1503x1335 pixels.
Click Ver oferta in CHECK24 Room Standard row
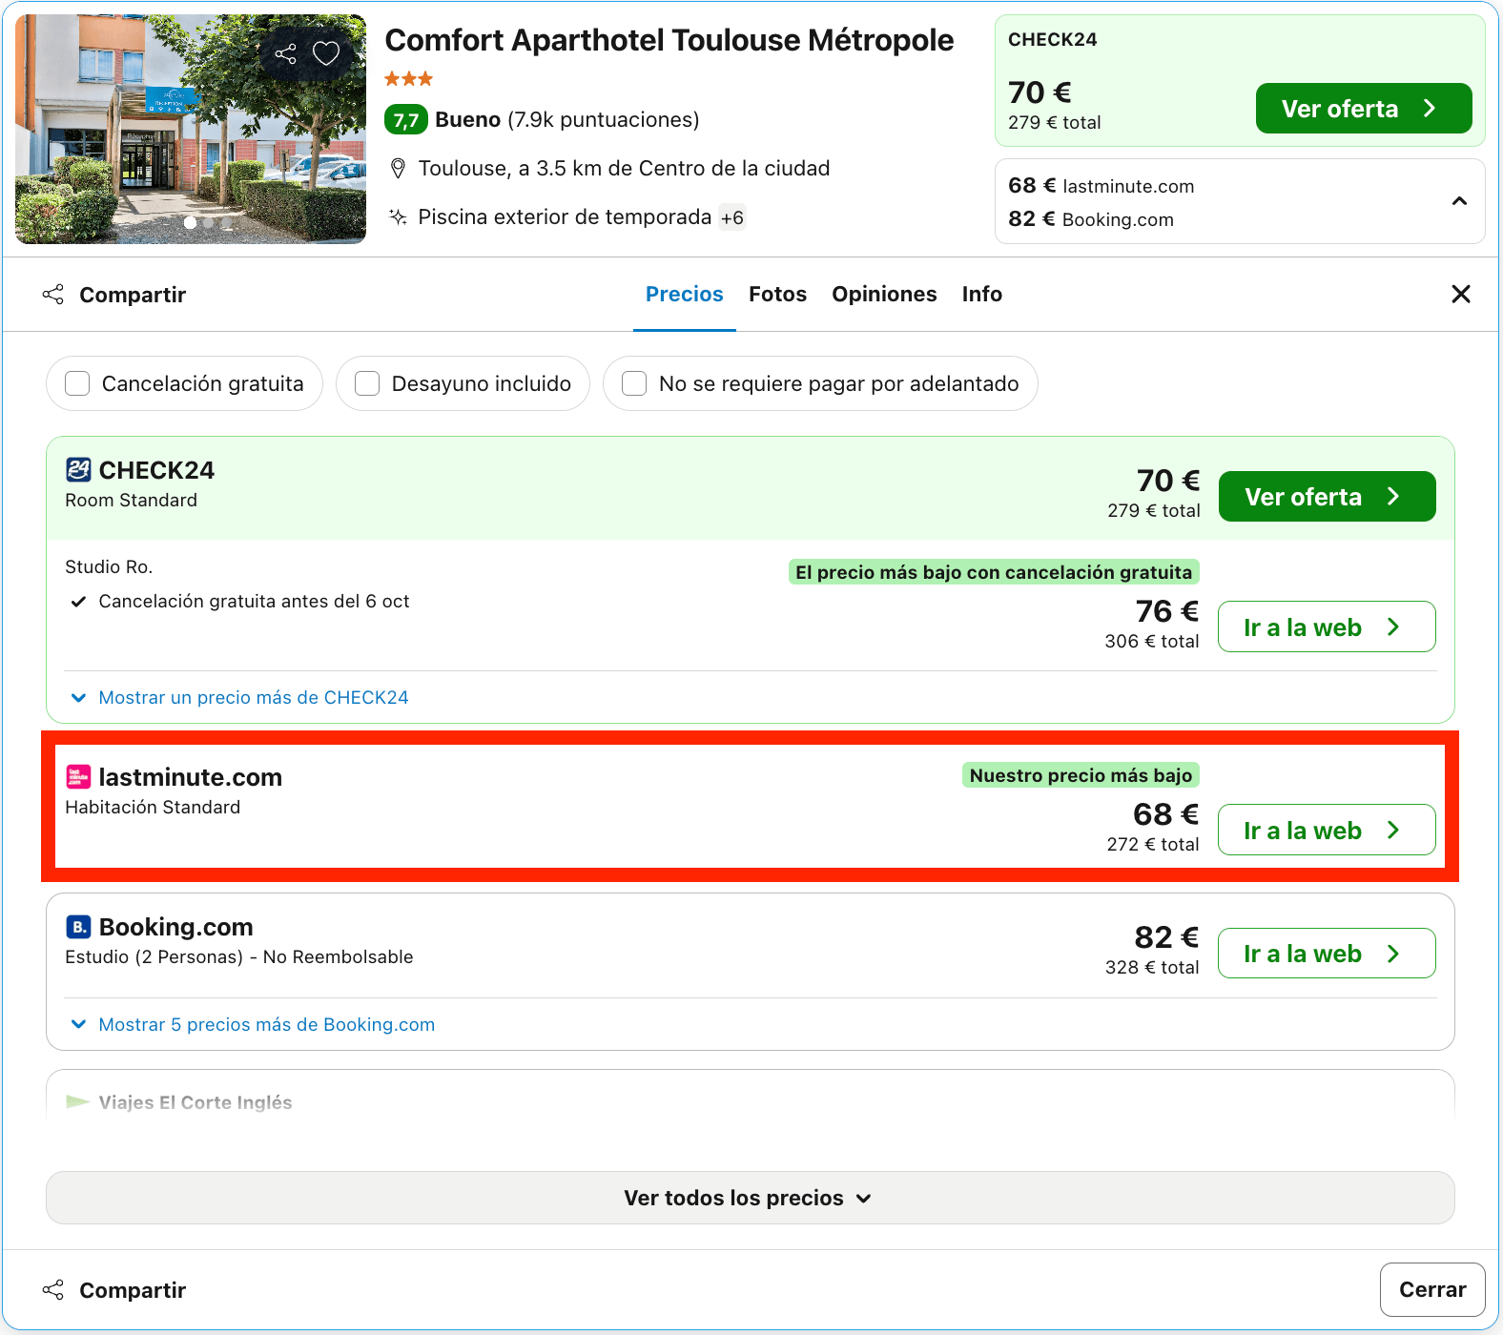coord(1327,497)
